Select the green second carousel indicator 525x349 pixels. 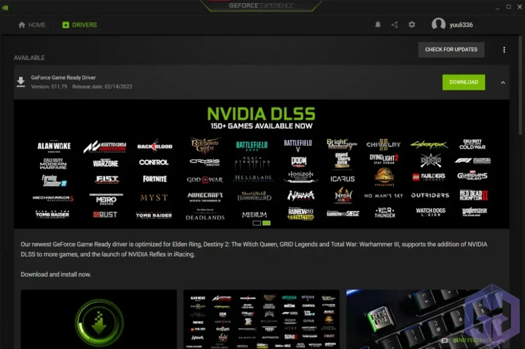coord(266,223)
